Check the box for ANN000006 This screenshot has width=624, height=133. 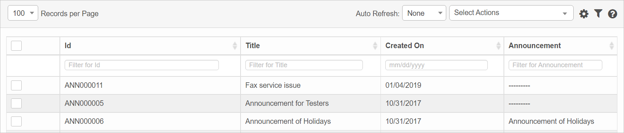(x=17, y=121)
